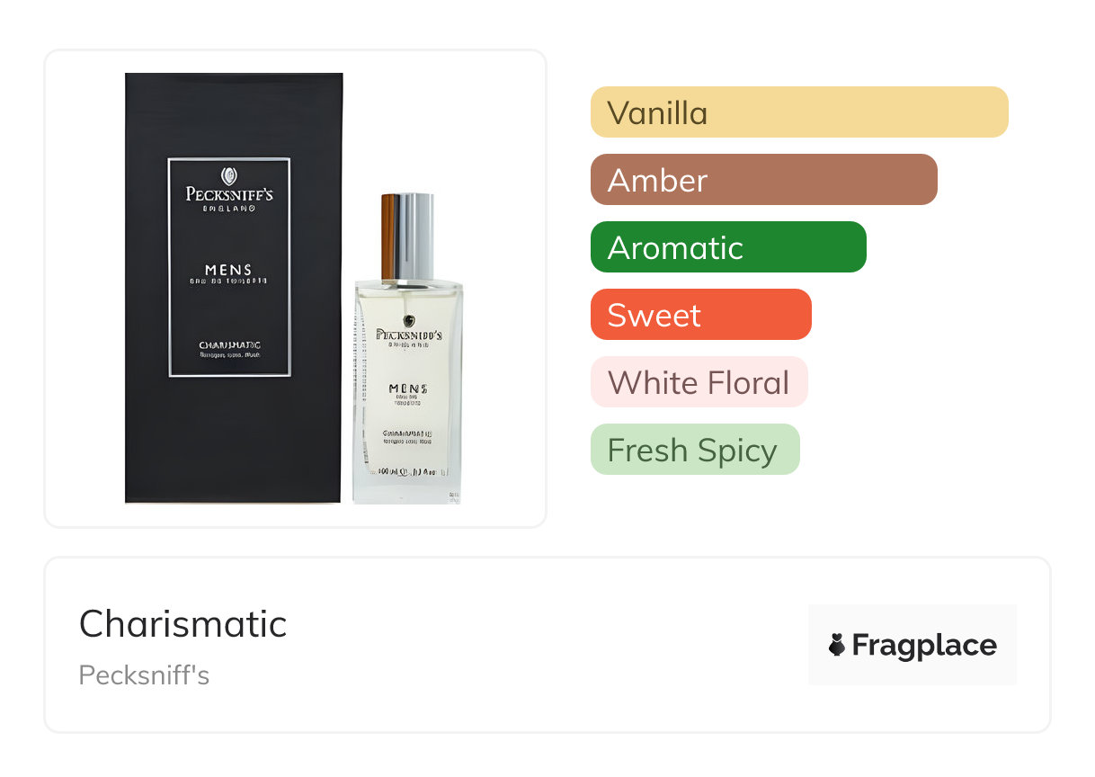Select the green Aromatic accord bar

728,247
